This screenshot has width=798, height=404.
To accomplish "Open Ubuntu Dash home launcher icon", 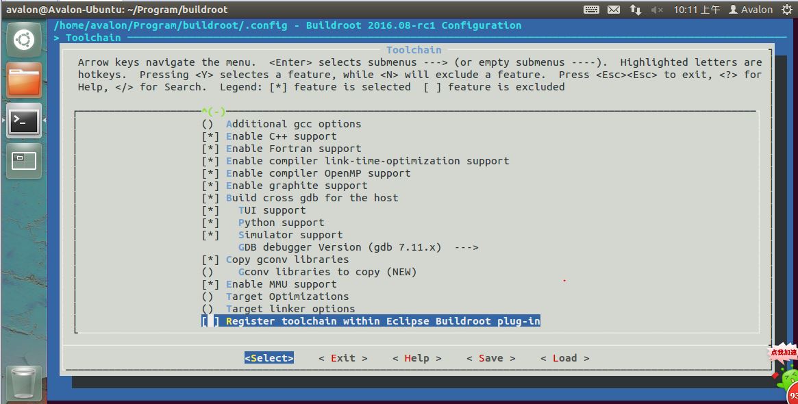I will (24, 40).
